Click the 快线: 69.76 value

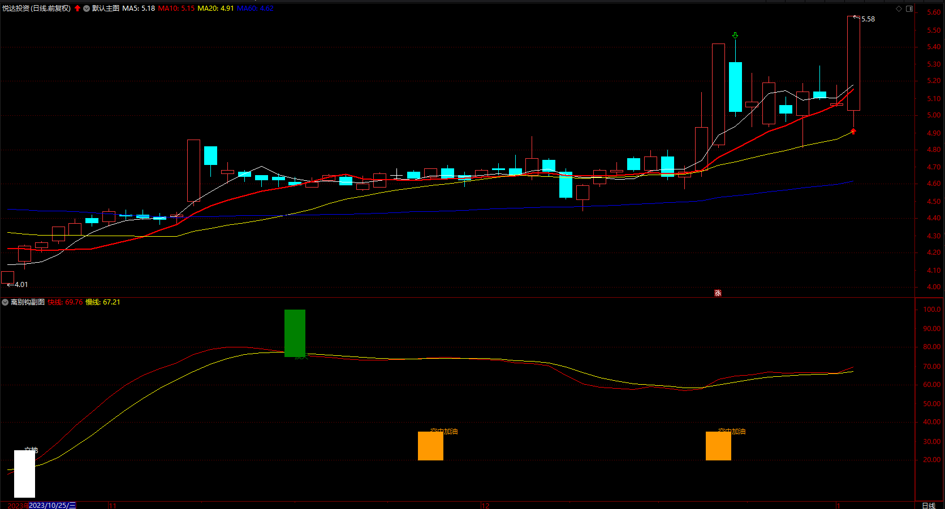click(65, 302)
